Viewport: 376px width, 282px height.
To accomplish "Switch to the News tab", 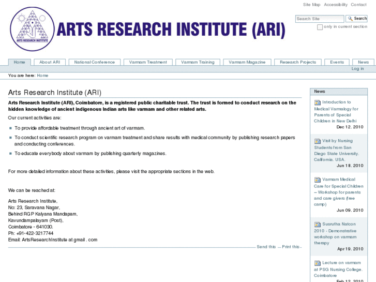I will (x=363, y=62).
